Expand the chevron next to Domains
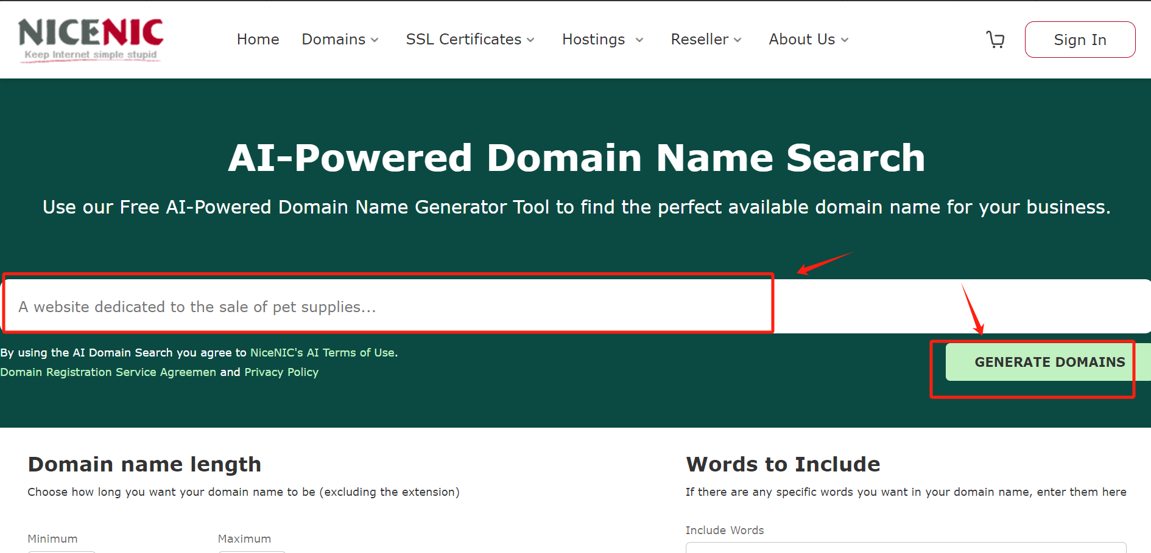The image size is (1151, 553). (x=375, y=40)
